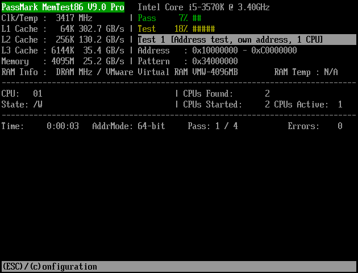The image size is (358, 273).
Task: Click the green Pass 7% progress bar
Action: pos(170,18)
